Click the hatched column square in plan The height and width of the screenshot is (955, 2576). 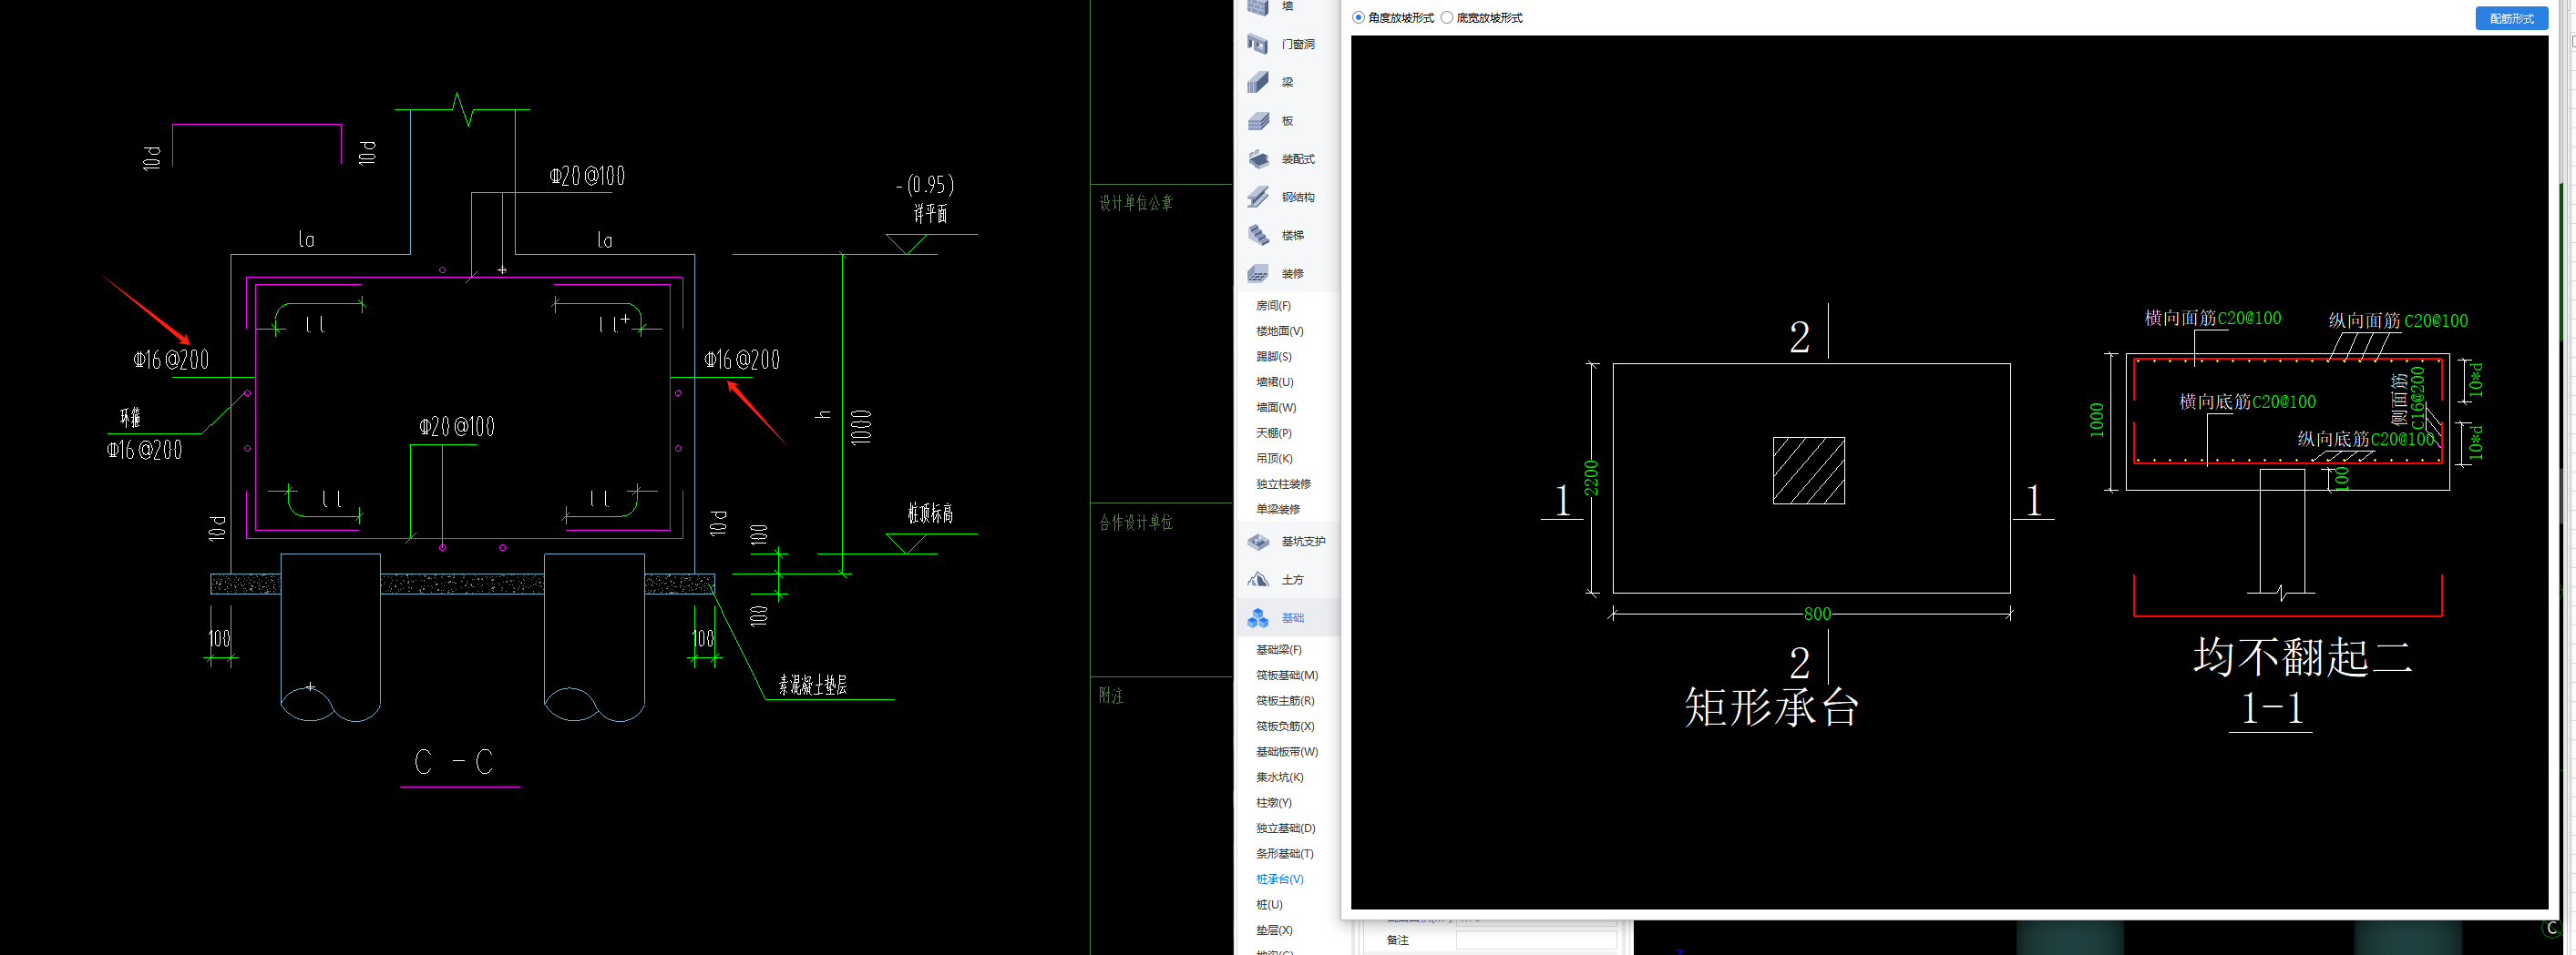(1808, 471)
